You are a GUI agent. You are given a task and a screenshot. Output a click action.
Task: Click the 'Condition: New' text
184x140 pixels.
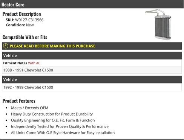[x=20, y=25]
